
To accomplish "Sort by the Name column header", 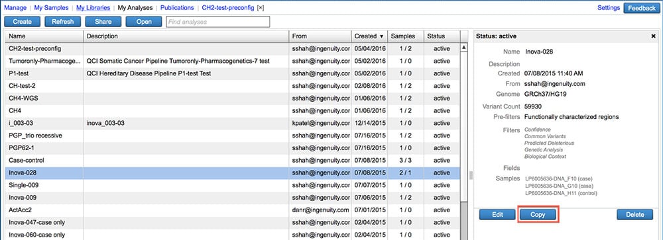I will 44,36.
